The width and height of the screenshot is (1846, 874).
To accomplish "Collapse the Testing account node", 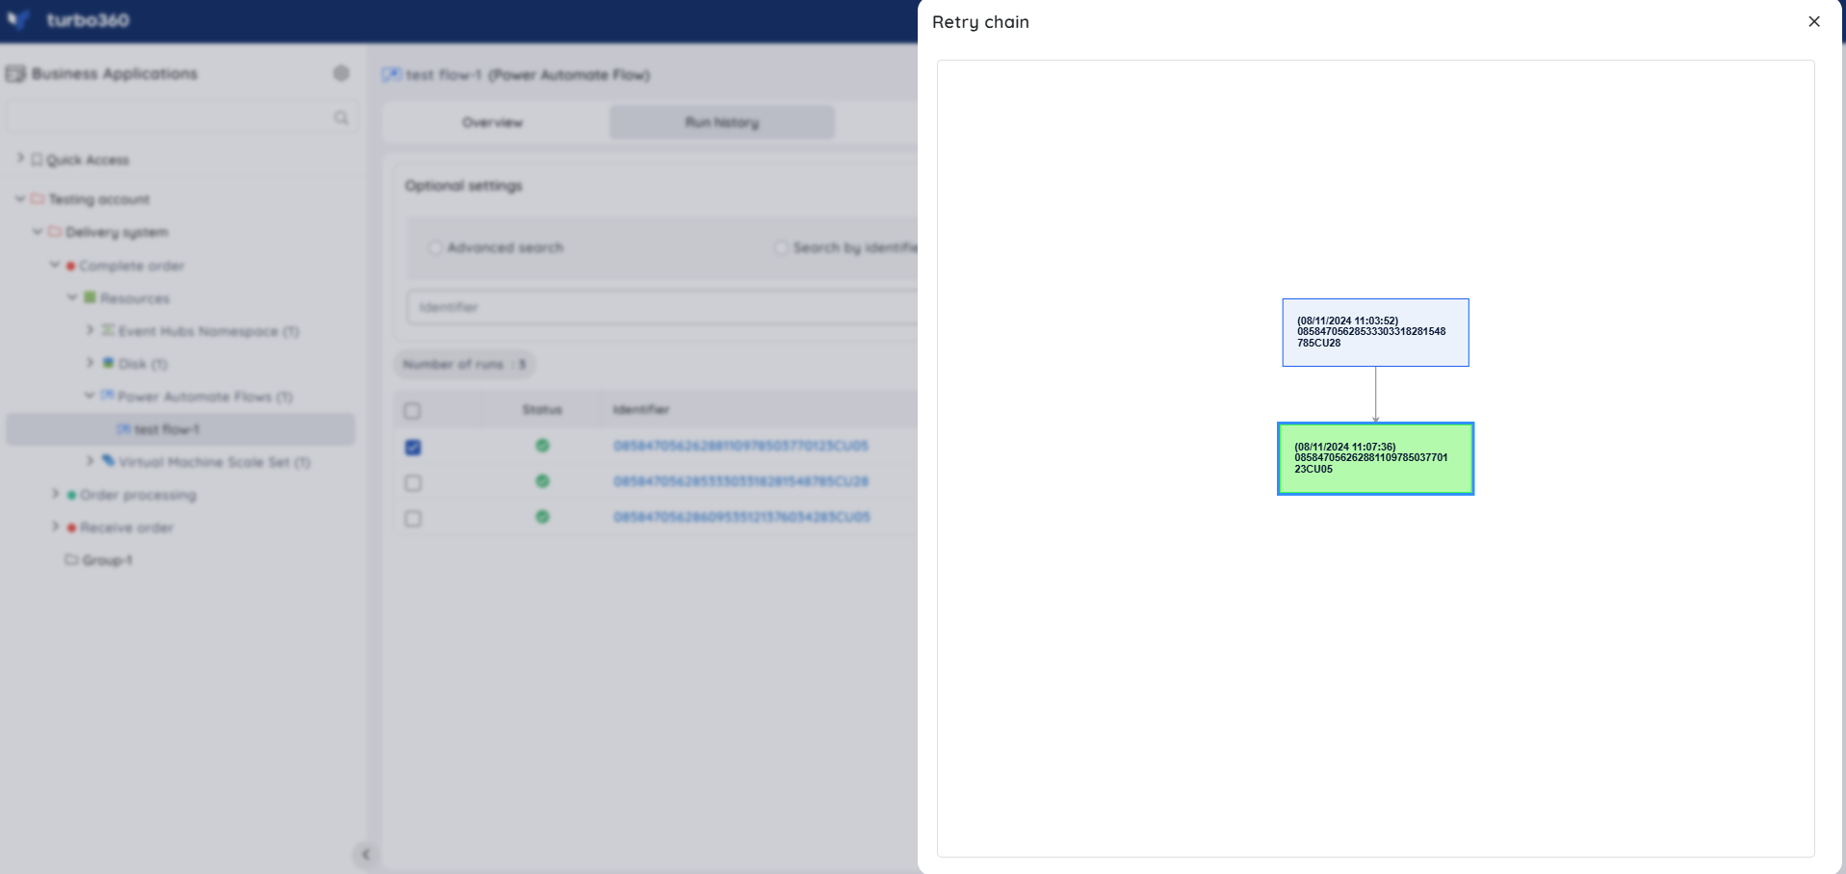I will (20, 198).
